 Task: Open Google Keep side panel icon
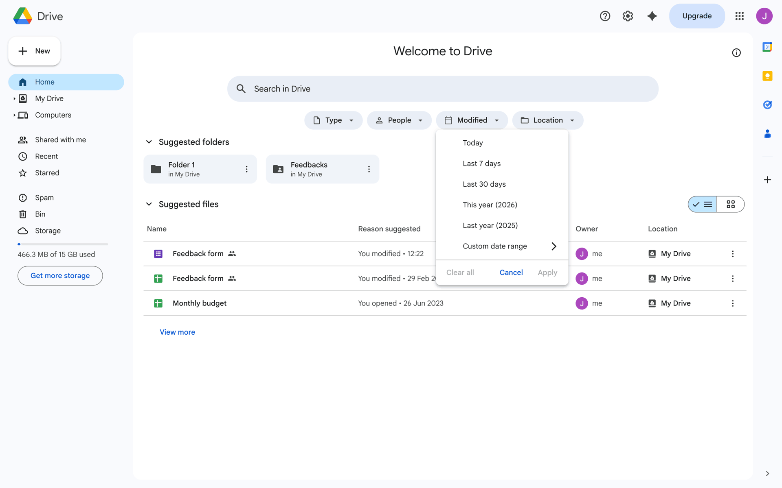pyautogui.click(x=767, y=76)
